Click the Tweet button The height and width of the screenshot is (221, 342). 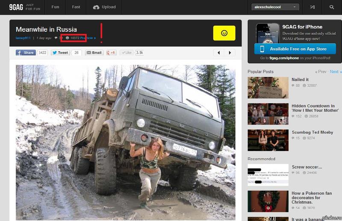click(x=60, y=53)
